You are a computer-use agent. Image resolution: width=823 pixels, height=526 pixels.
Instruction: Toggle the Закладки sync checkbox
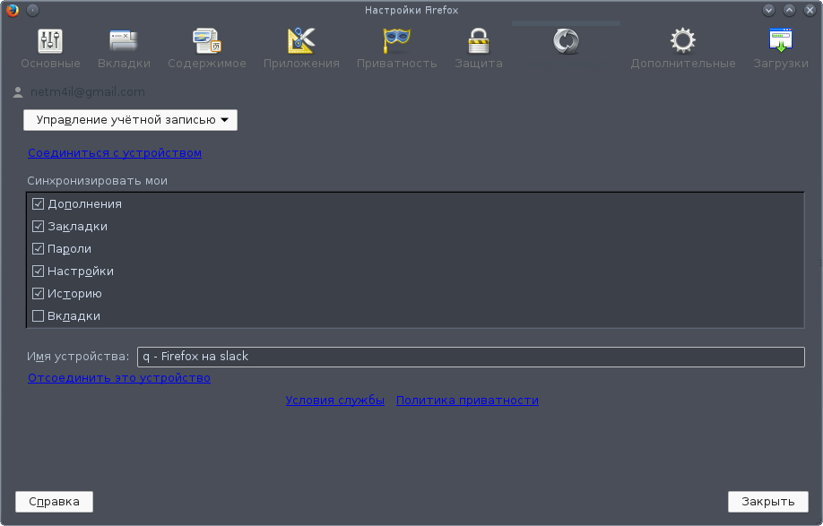pos(38,227)
